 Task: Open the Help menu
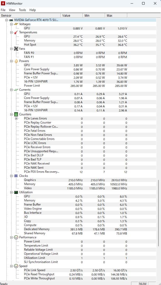pyautogui.click(x=32, y=10)
